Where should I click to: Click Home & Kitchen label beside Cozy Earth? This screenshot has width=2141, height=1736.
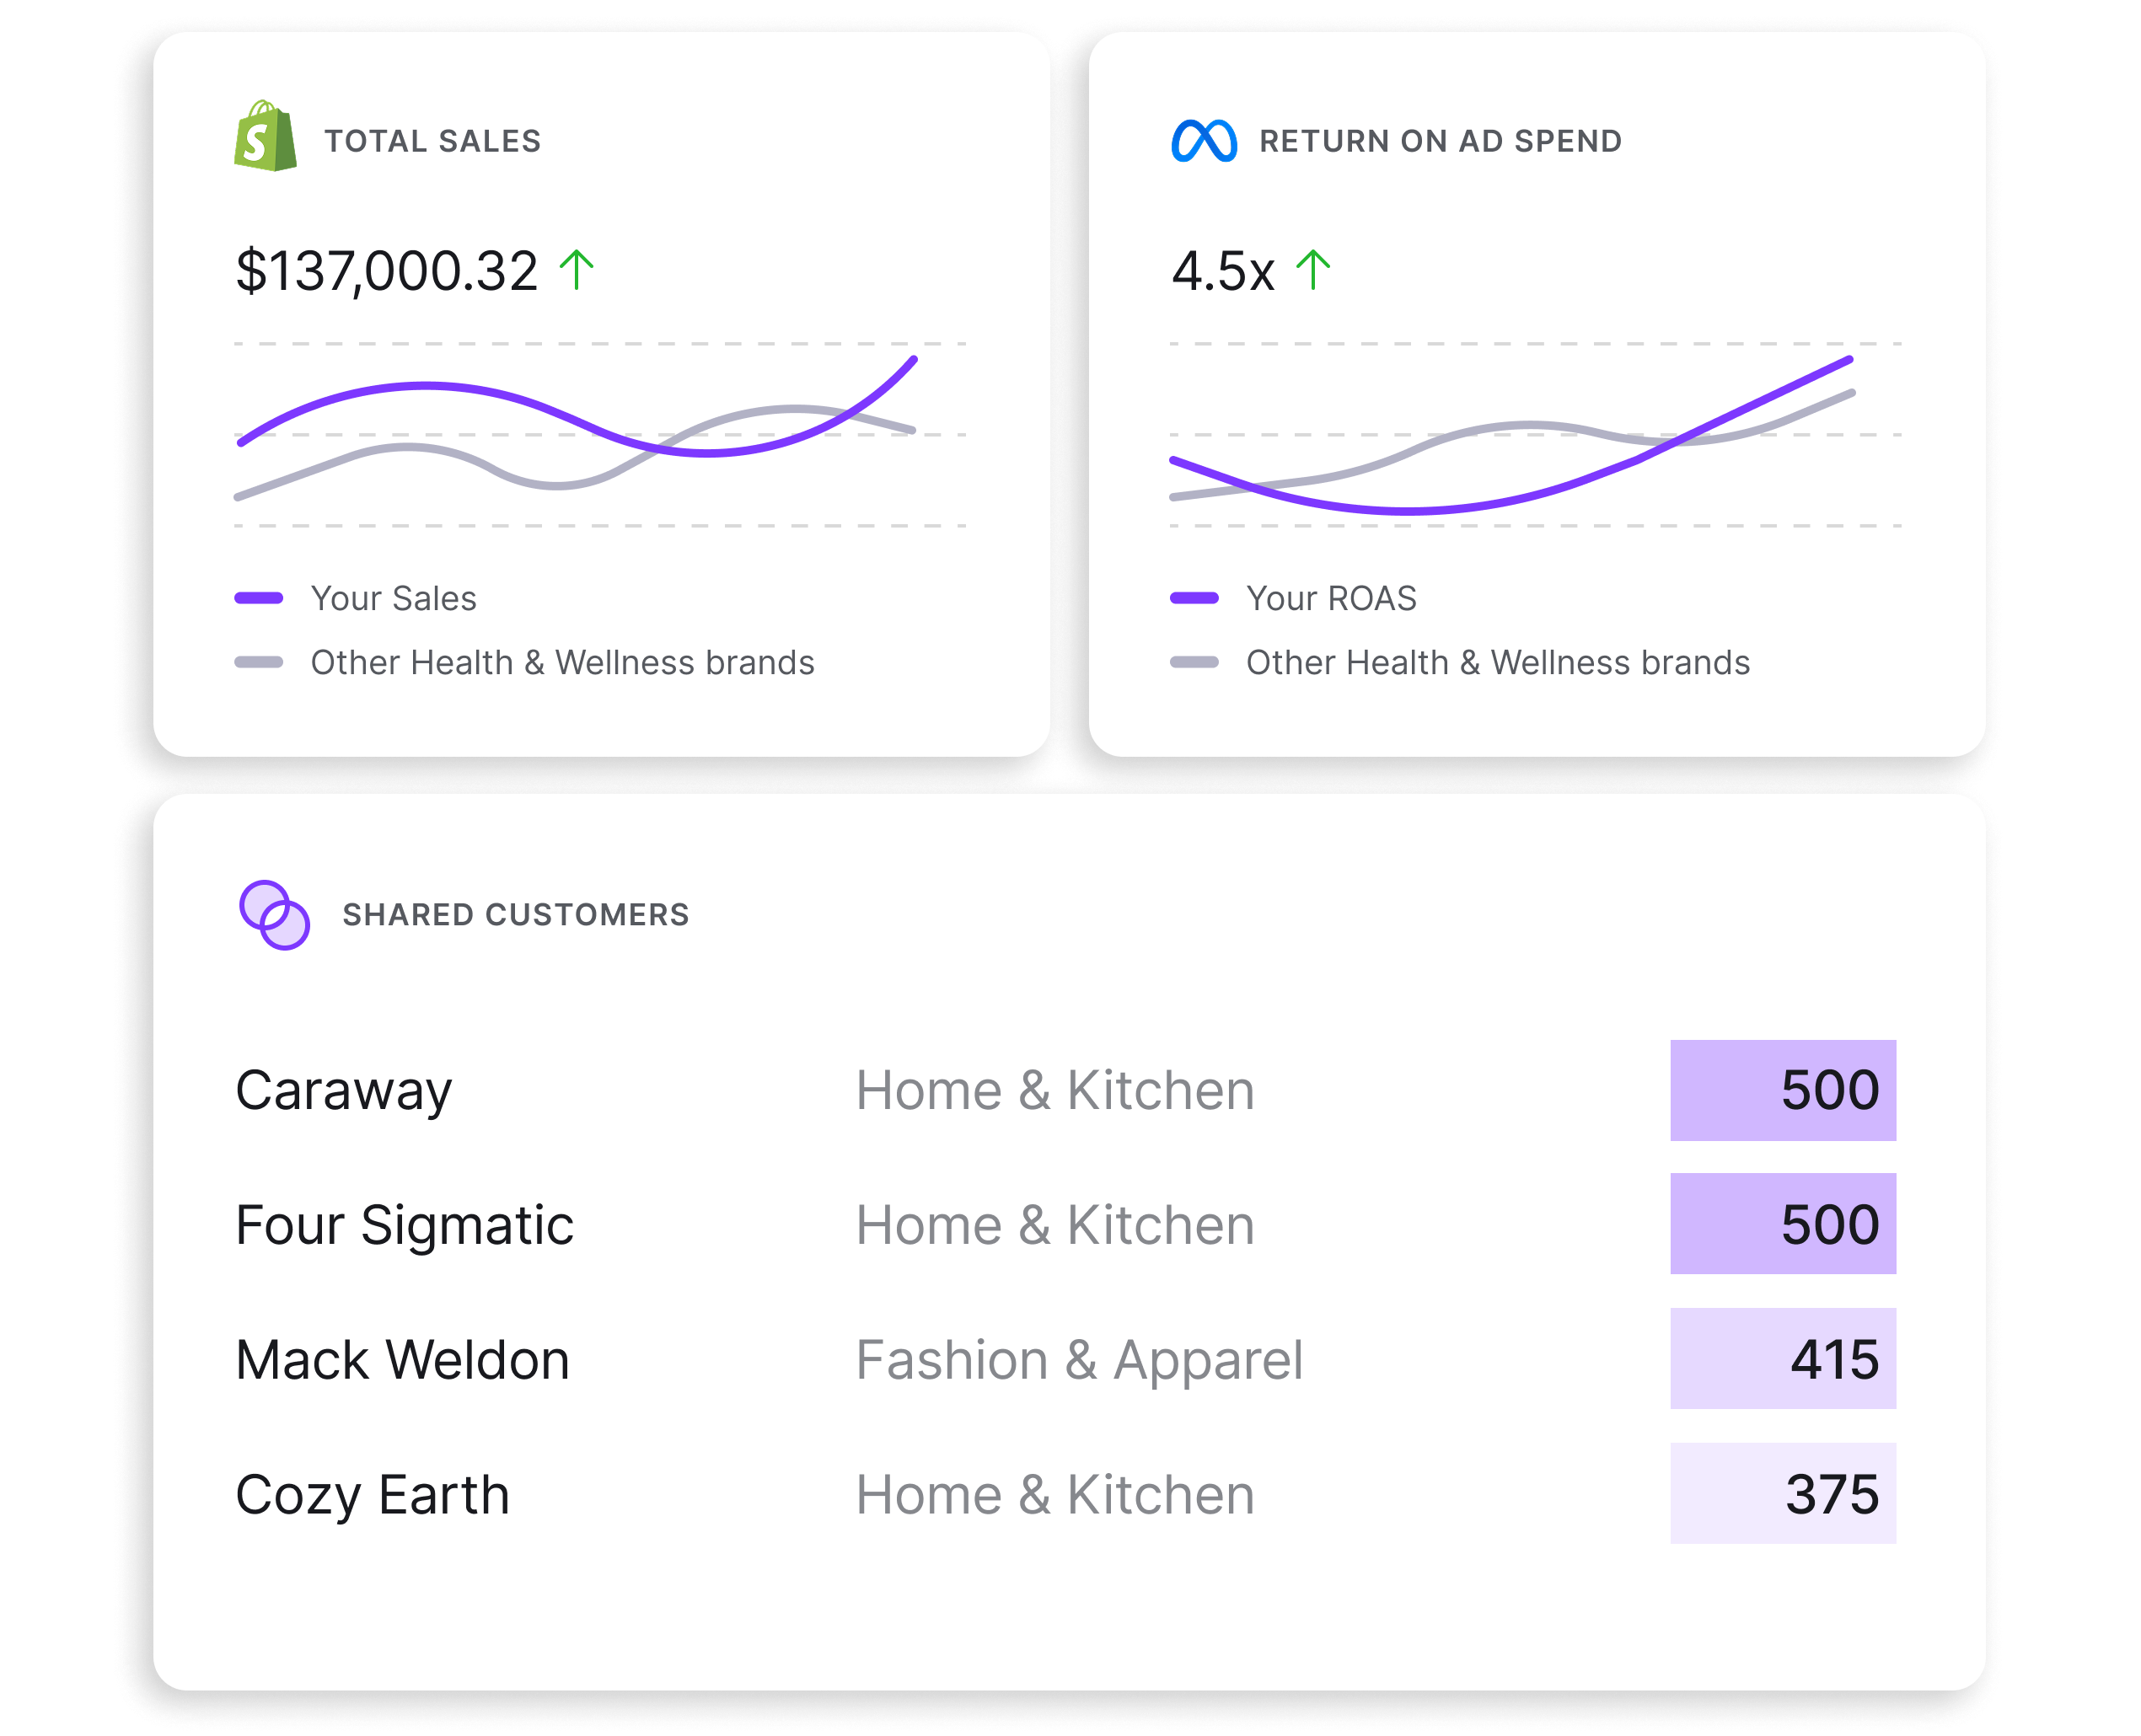(x=1055, y=1495)
